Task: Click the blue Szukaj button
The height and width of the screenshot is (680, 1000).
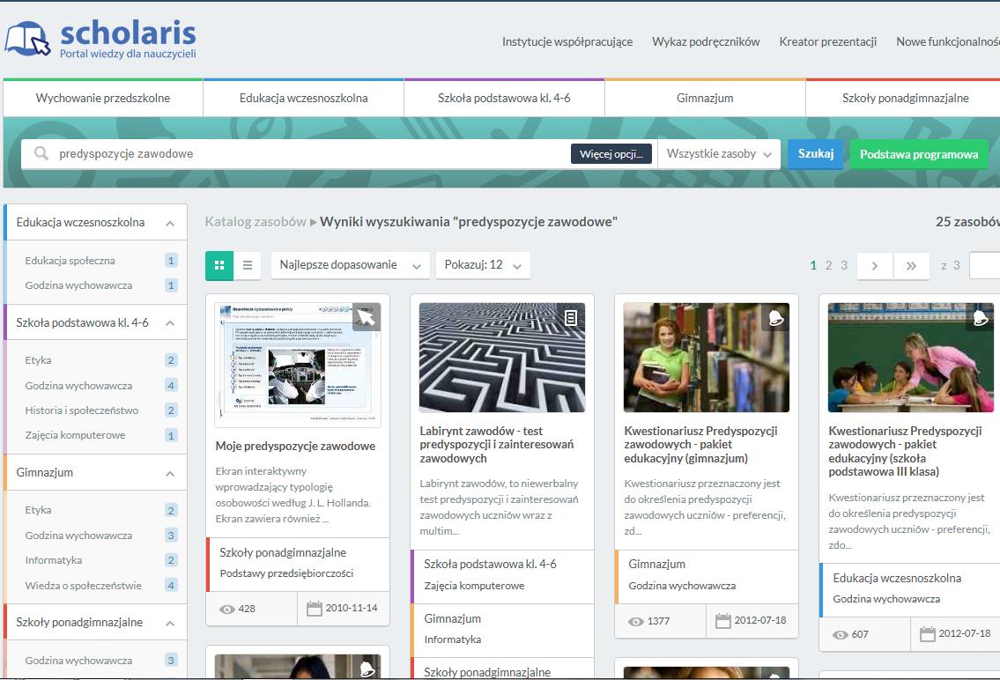Action: coord(816,153)
